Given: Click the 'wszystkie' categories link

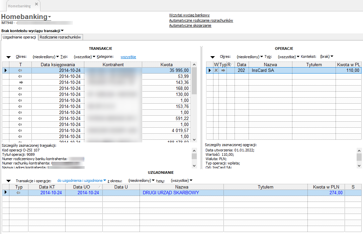Looking at the screenshot, I should click(x=128, y=57).
